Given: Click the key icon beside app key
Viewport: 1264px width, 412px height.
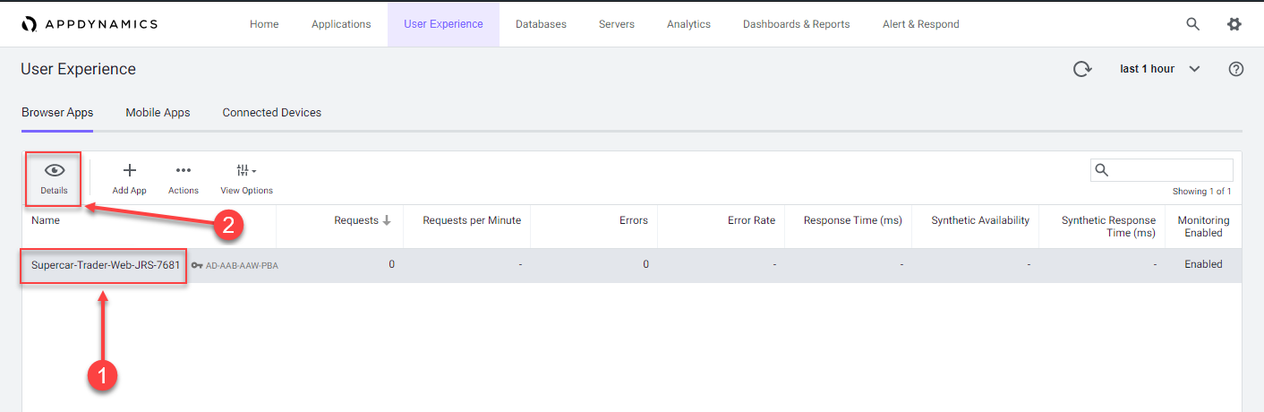Looking at the screenshot, I should [x=197, y=265].
